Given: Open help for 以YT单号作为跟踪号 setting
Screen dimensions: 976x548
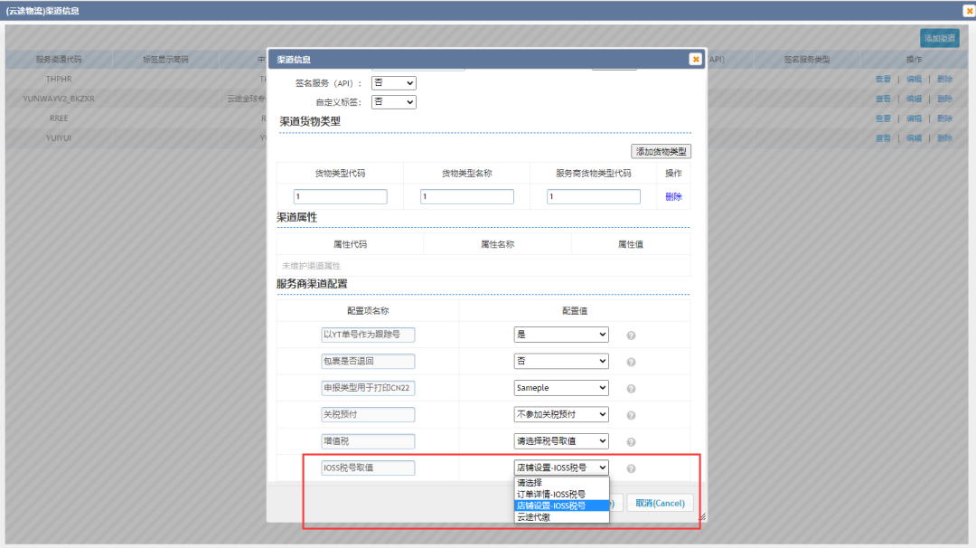Looking at the screenshot, I should click(x=631, y=335).
